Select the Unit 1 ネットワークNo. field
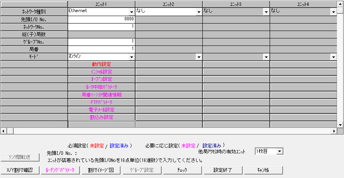Image resolution: width=344 pixels, height=178 pixels. 101,27
